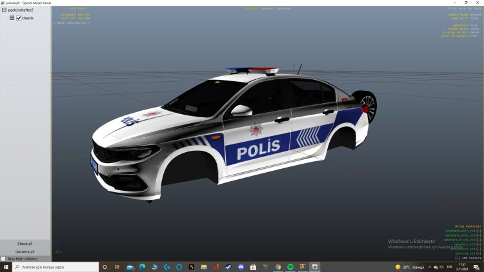484x272 pixels.
Task: Switch TUR keyboard language indicator
Action: point(449,267)
